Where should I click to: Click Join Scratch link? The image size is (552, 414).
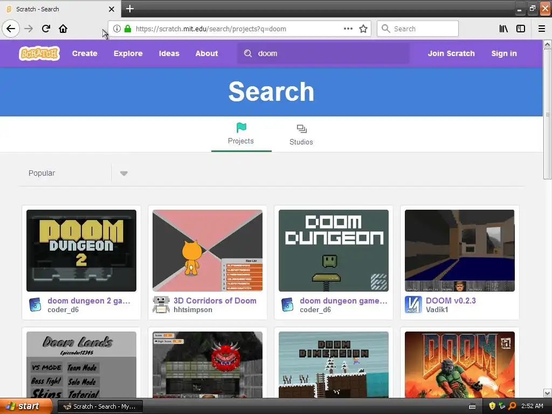pos(451,53)
